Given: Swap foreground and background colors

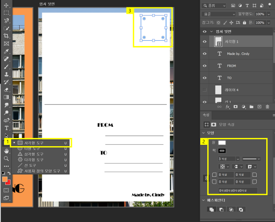Looking at the screenshot, I should (x=9, y=173).
